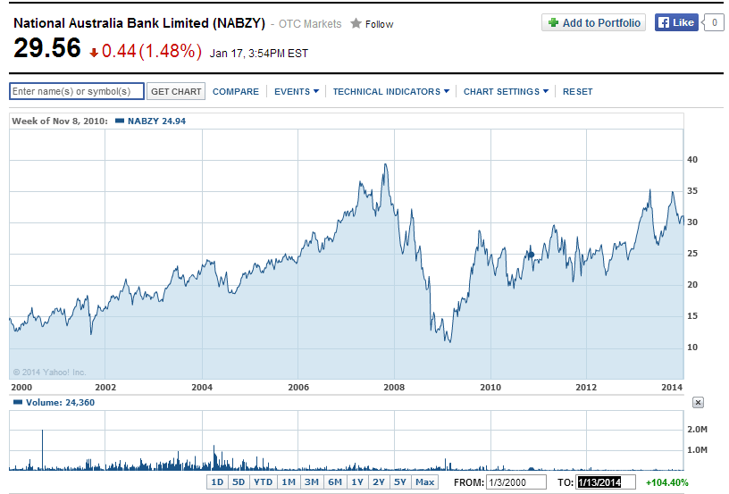The image size is (729, 494).
Task: Click the 2.0M volume axis label
Action: 697,430
